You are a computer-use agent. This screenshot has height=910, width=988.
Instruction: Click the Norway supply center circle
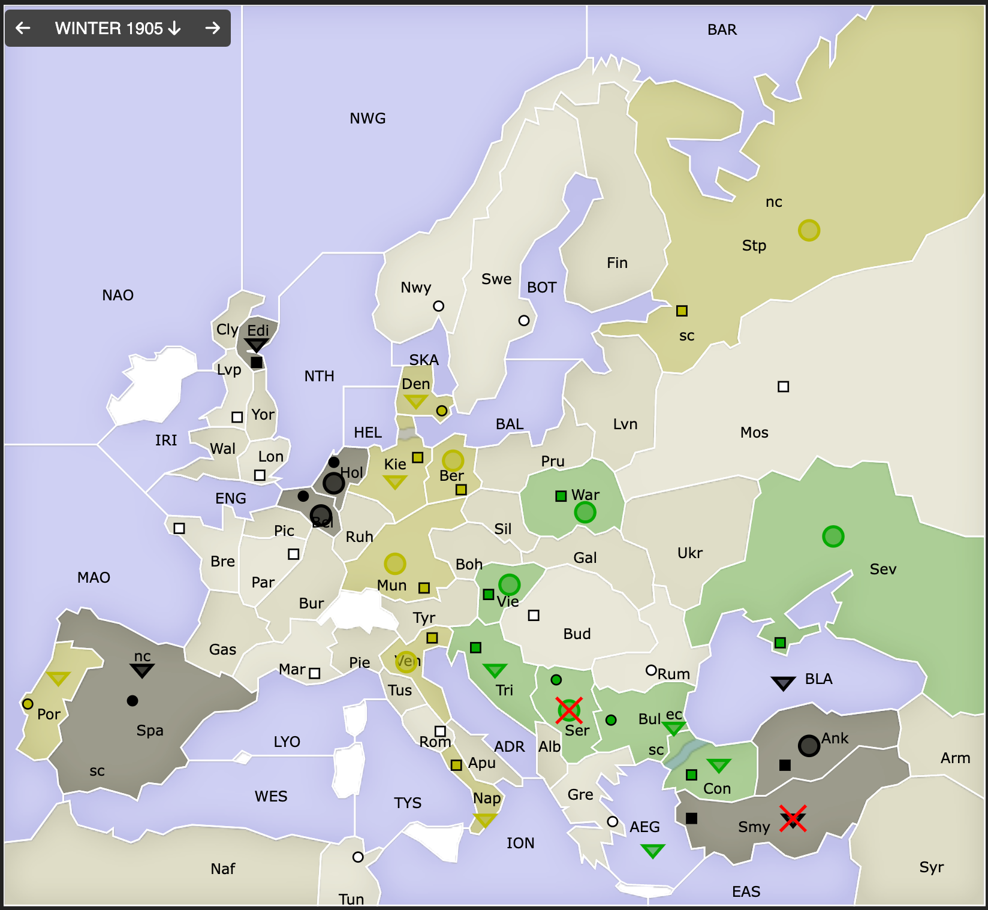439,306
